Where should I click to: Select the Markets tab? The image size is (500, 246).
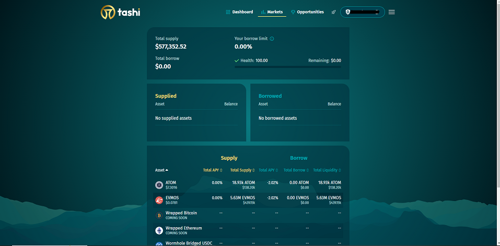272,12
